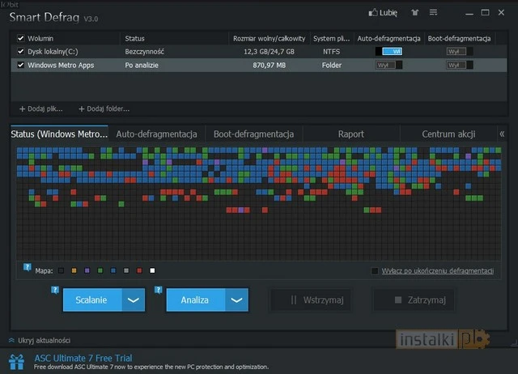
Task: Click Ukryj aktualności link
Action: [x=45, y=340]
